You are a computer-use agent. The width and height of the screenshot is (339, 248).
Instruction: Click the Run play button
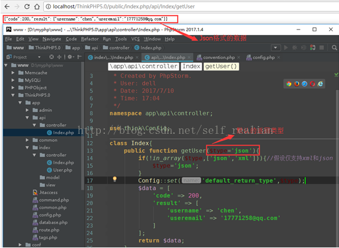tap(286, 47)
